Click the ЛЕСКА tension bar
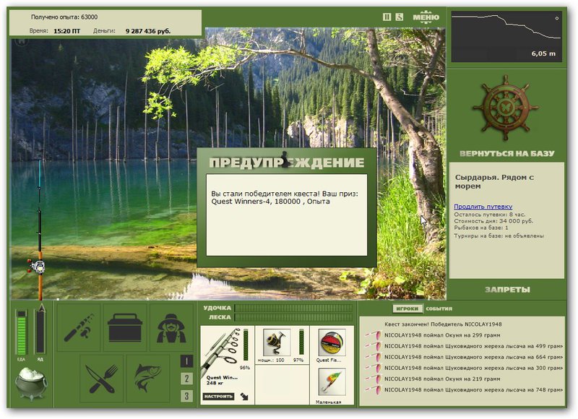Viewport: 578px width, 419px height. (x=294, y=317)
